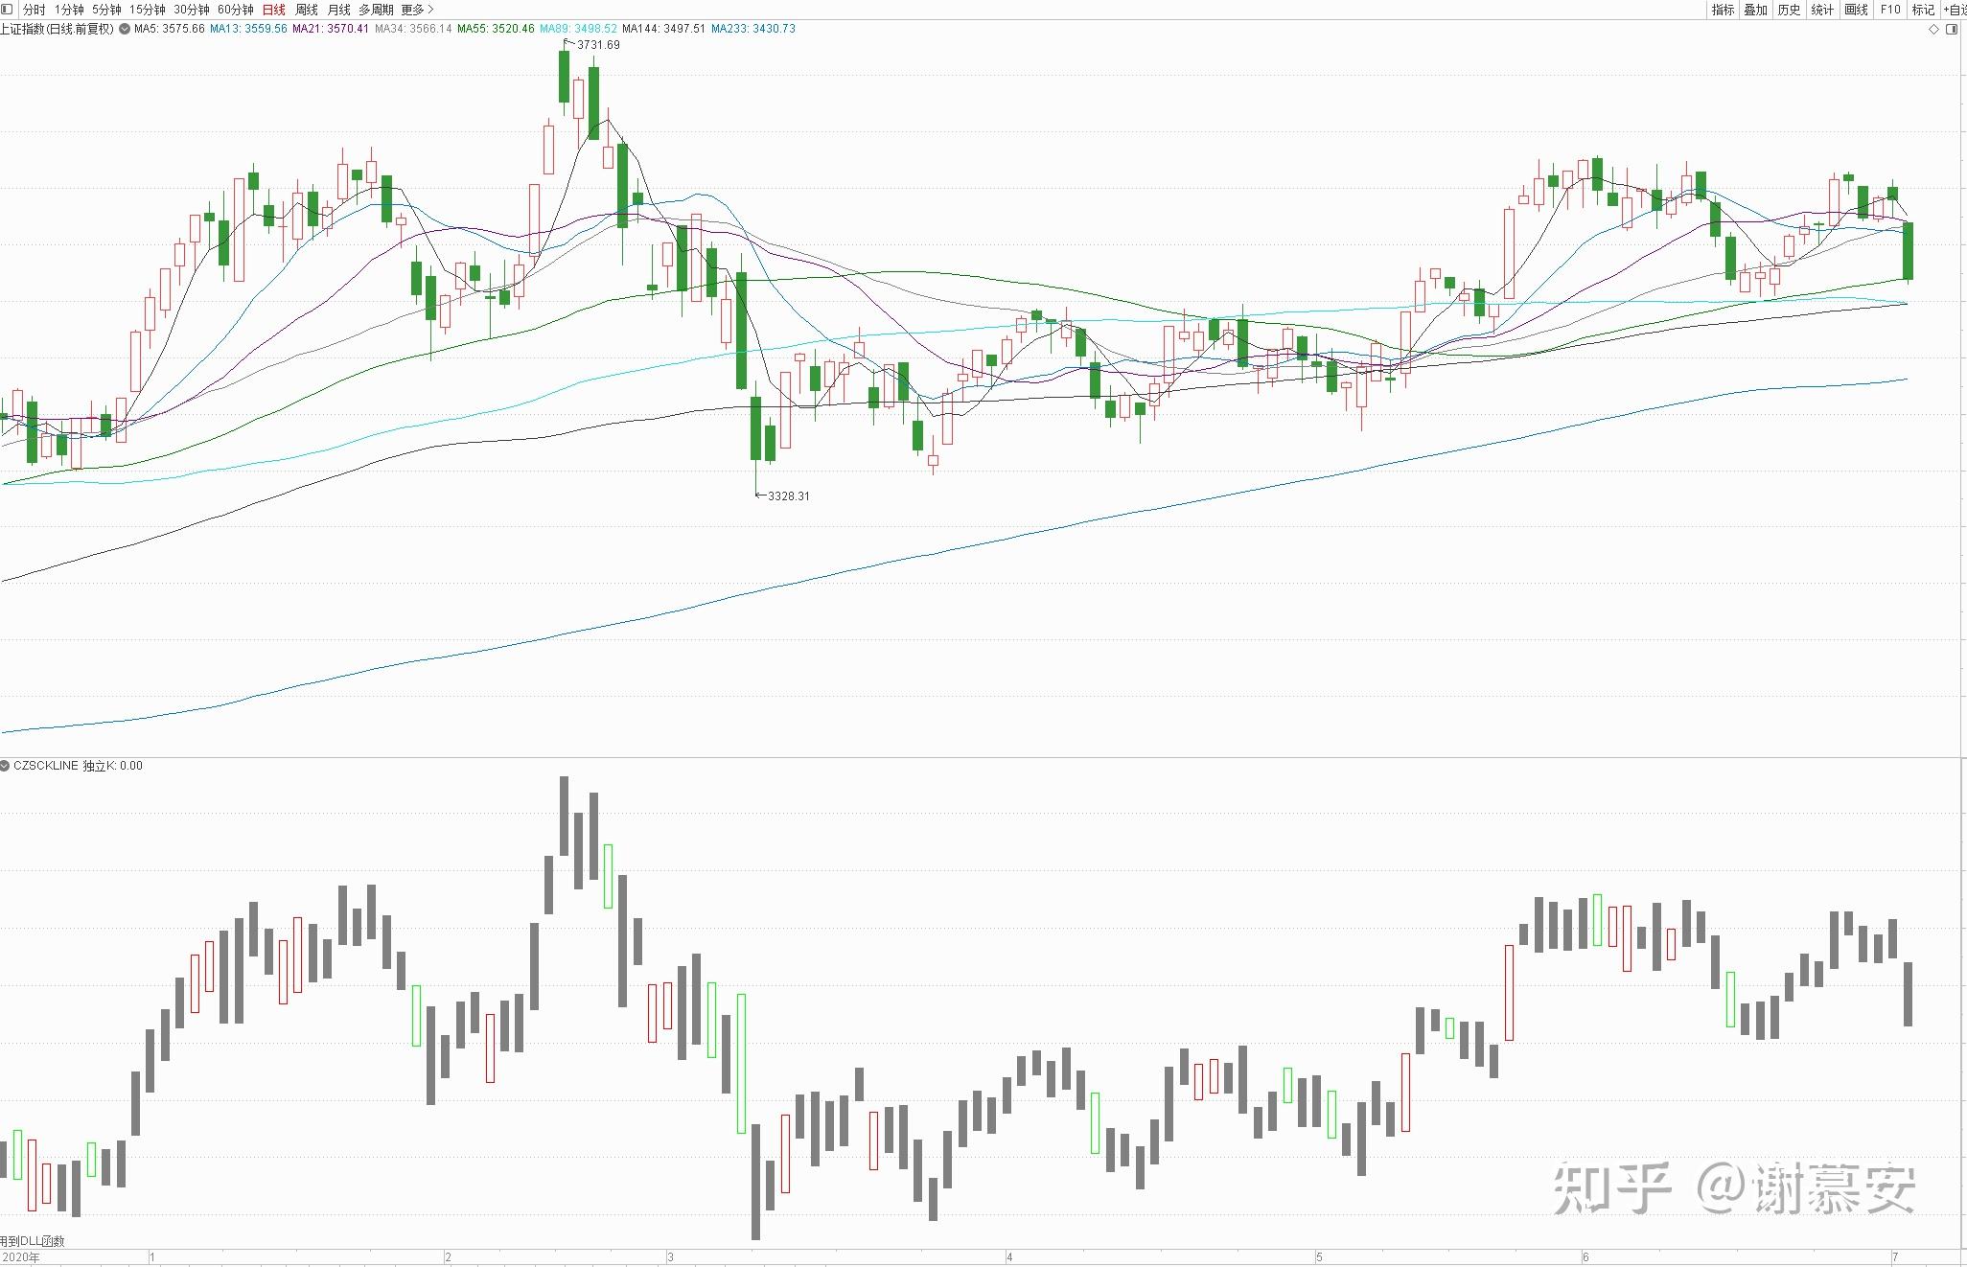The width and height of the screenshot is (1967, 1267).
Task: Click the MA55: 3520.46 label
Action: 496,29
